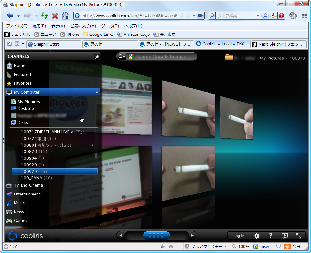
Task: Open the 編集(E) menu
Action: [x=39, y=26]
